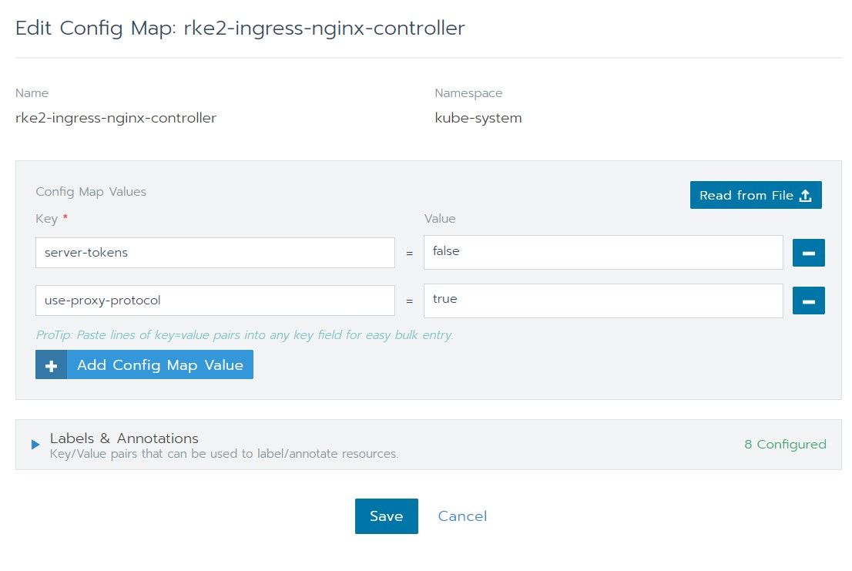Cancel editing the config map
This screenshot has width=852, height=571.
pos(462,516)
